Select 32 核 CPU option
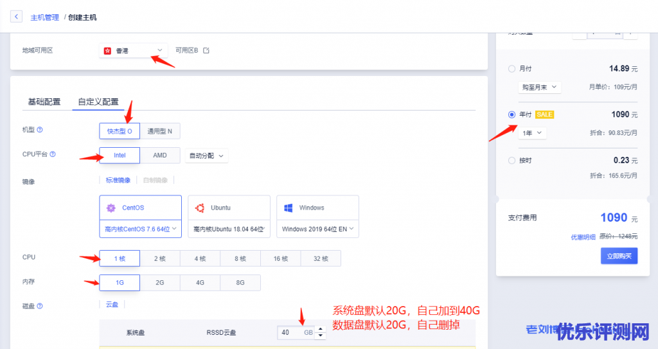Image resolution: width=658 pixels, height=349 pixels. click(x=321, y=259)
